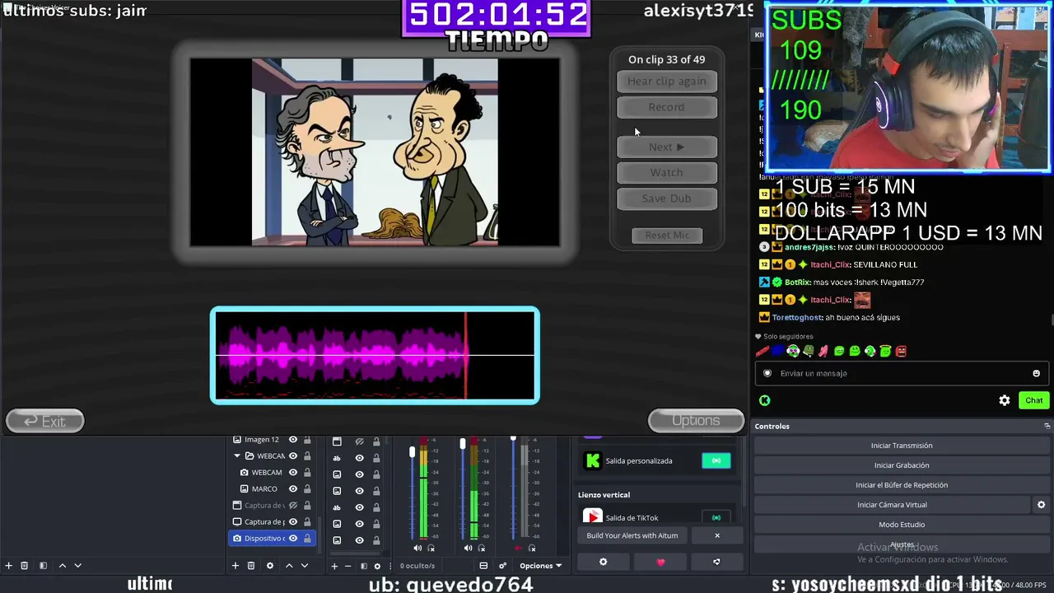Click the Watch button
Image resolution: width=1054 pixels, height=593 pixels.
[667, 172]
